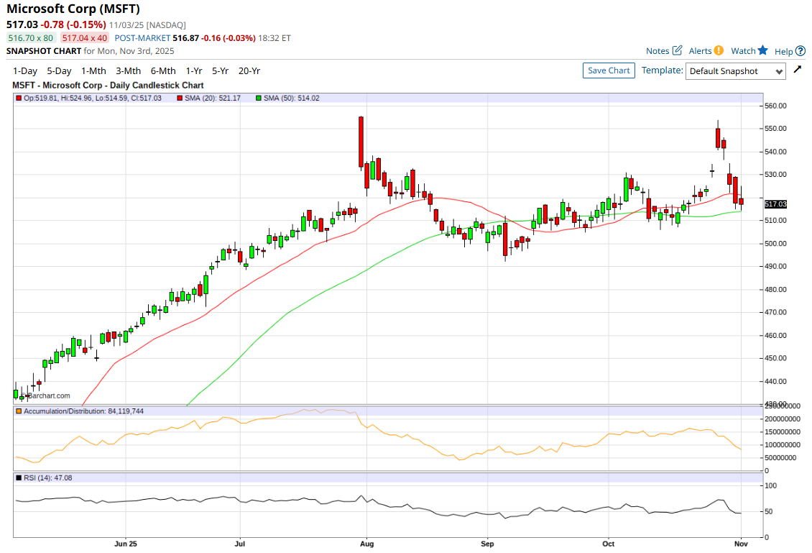The height and width of the screenshot is (553, 812).
Task: Select the 5-Day time range
Action: pos(59,71)
